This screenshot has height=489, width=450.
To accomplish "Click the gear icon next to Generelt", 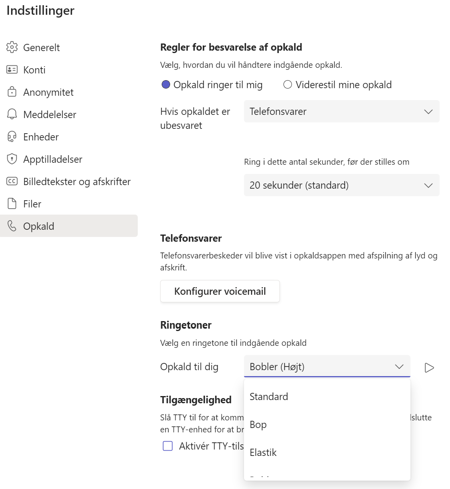I will 12,47.
